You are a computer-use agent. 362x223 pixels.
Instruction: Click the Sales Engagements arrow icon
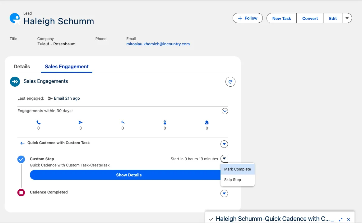[15, 82]
